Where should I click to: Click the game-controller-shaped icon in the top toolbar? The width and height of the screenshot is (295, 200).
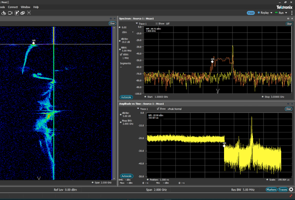(x=4, y=13)
